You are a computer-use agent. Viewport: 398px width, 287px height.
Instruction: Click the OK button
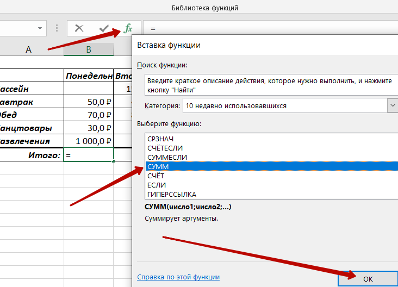pyautogui.click(x=368, y=279)
